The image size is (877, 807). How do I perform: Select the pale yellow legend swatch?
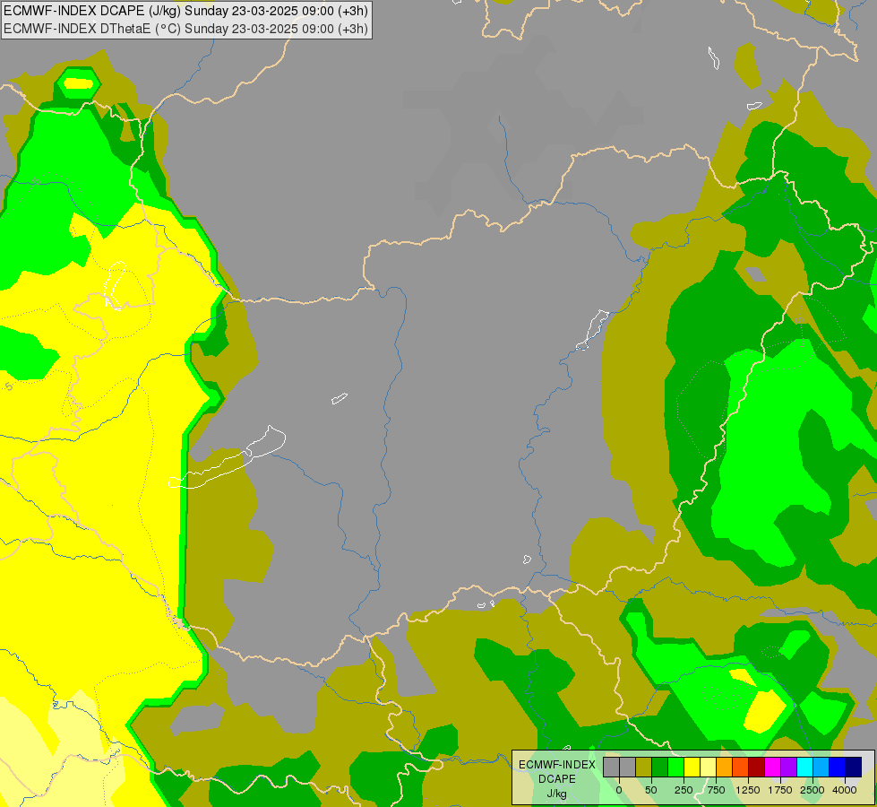click(x=708, y=768)
